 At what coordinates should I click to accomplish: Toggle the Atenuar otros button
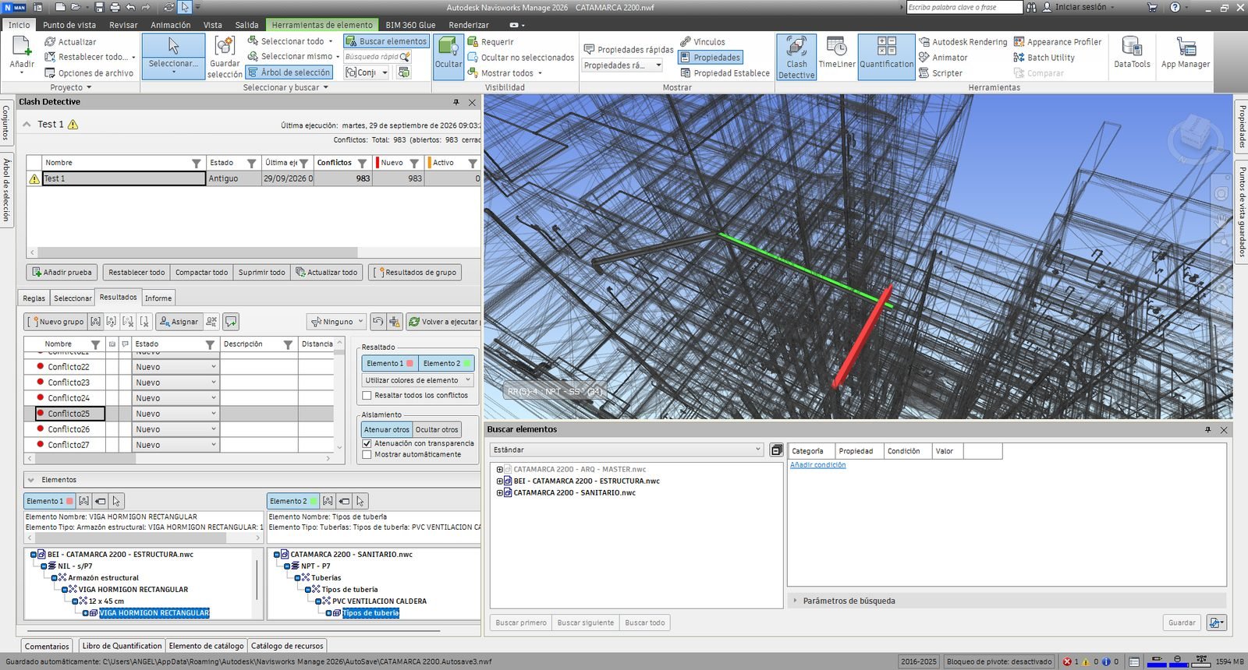pos(386,430)
